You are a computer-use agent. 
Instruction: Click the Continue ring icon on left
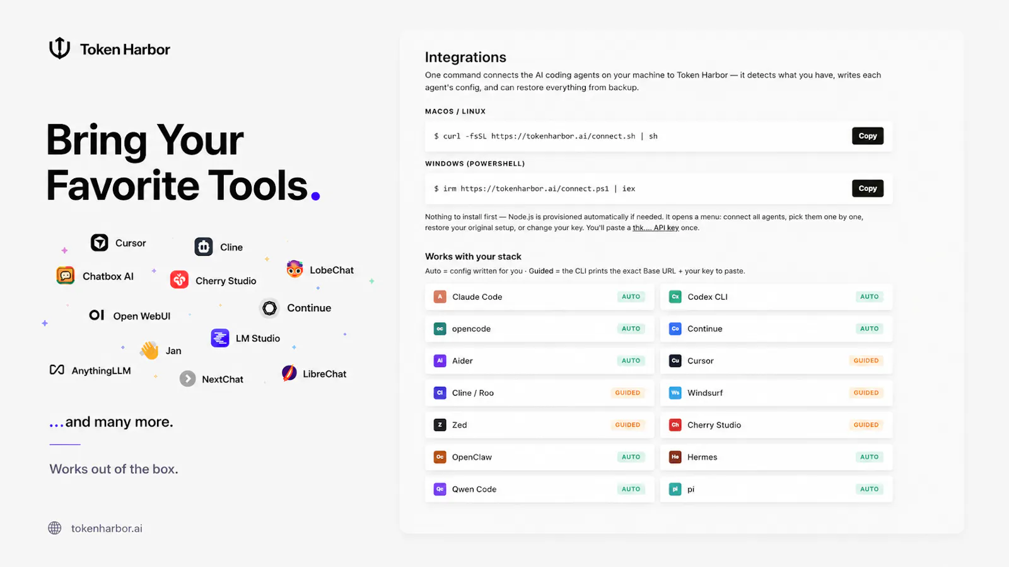269,308
